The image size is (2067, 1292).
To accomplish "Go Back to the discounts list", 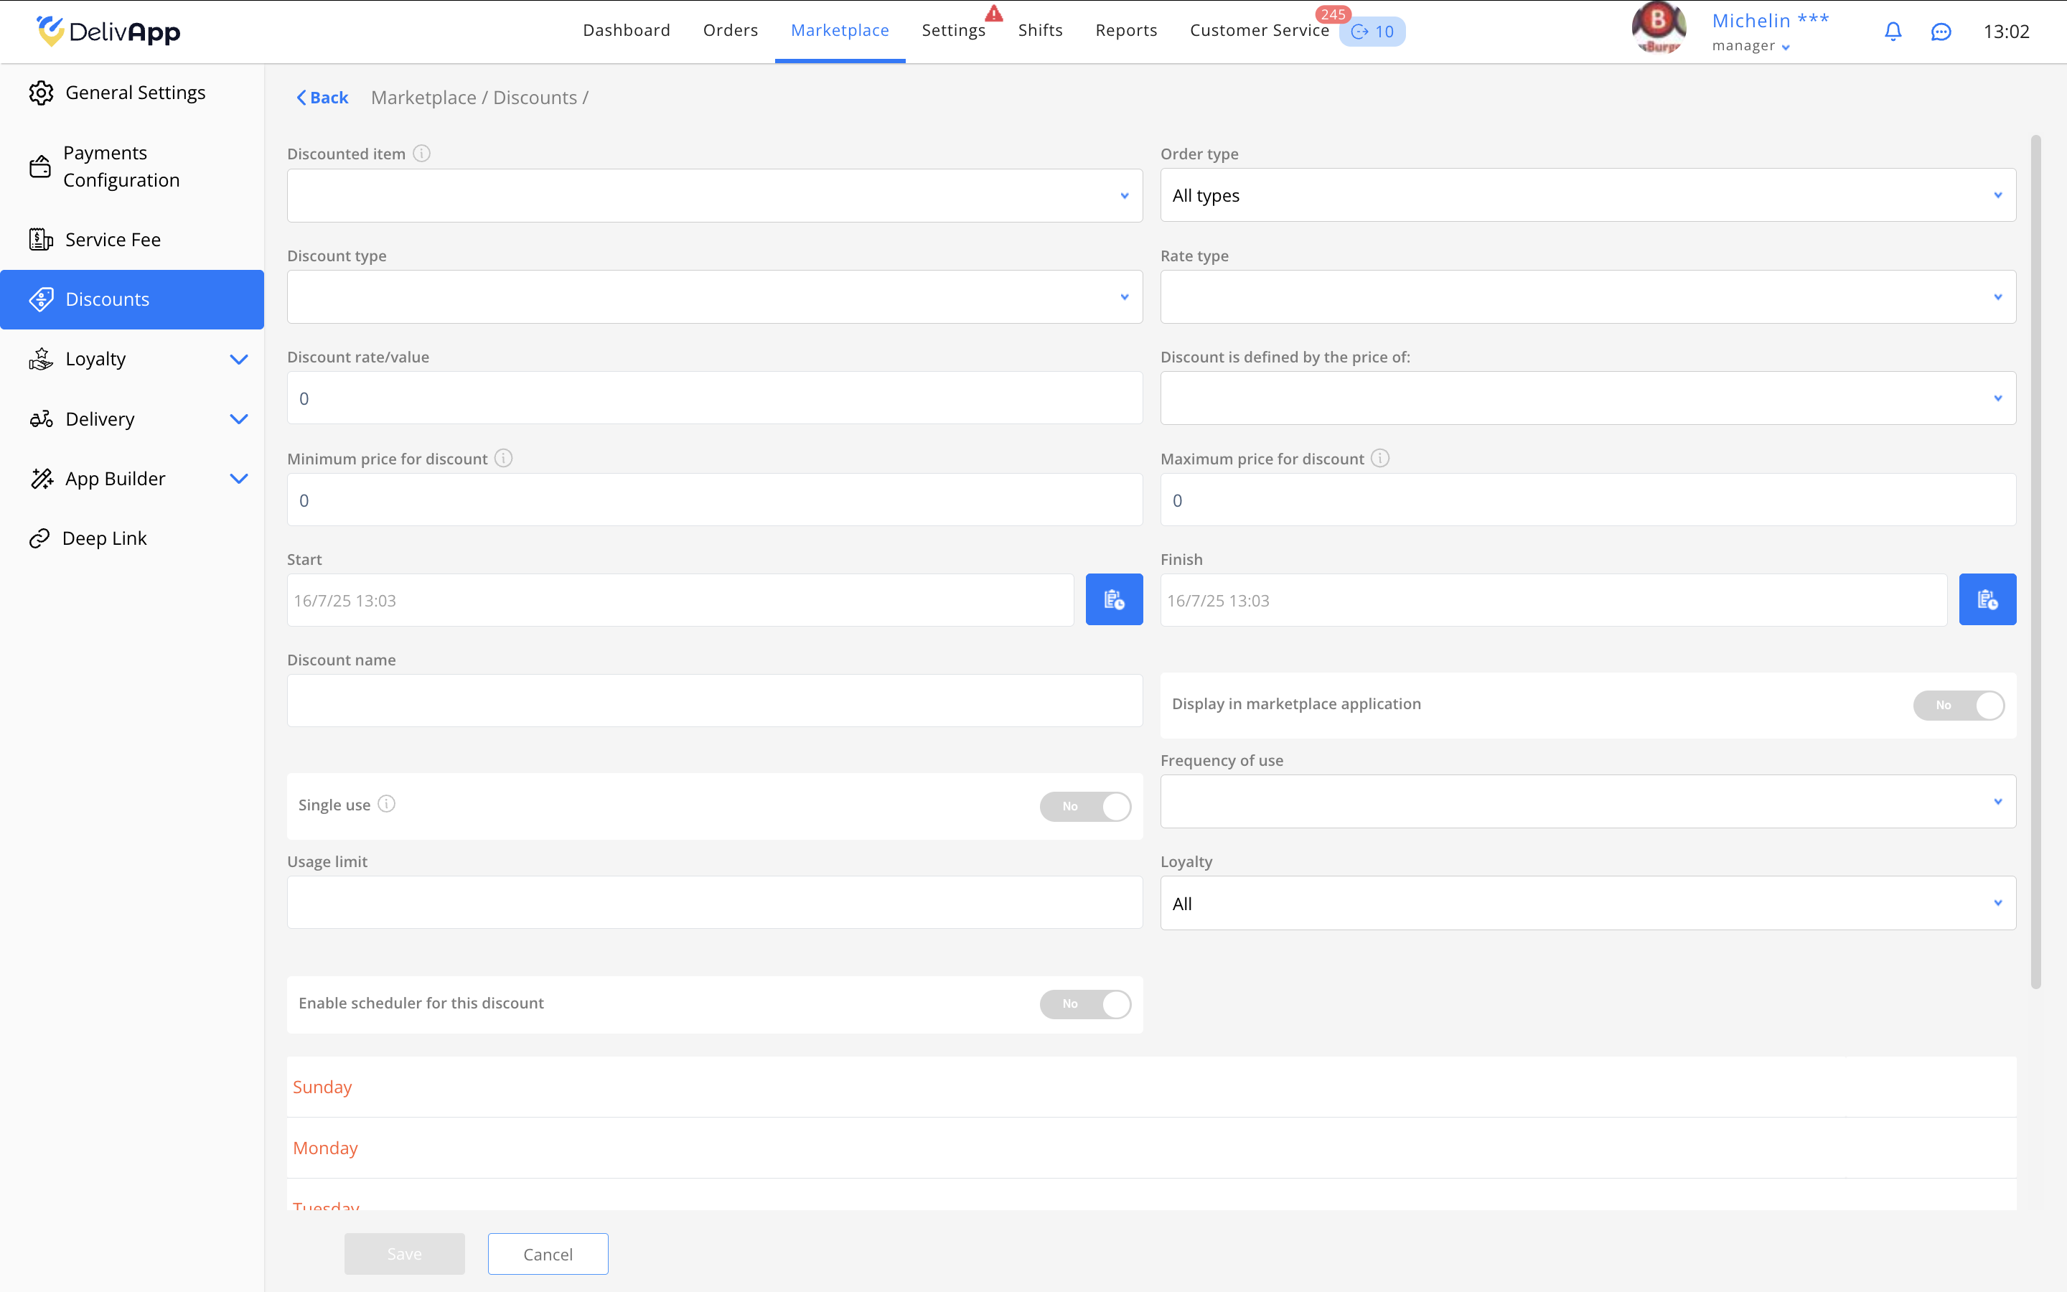I will coord(323,98).
